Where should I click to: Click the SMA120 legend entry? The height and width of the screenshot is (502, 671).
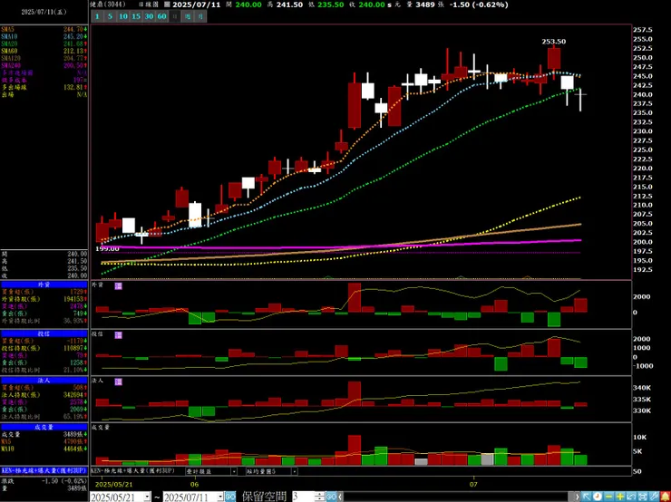(44, 58)
